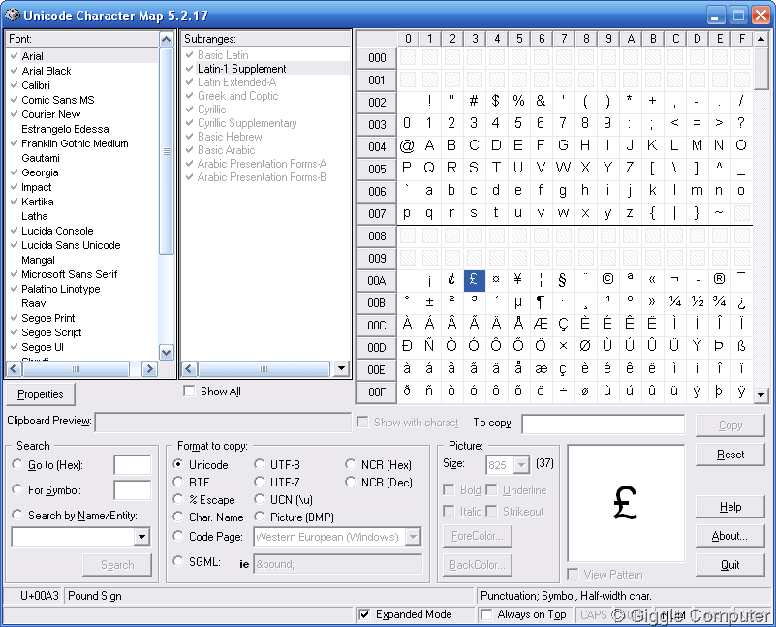The image size is (776, 627).
Task: Uncheck the Expanded Mode checkbox
Action: coord(364,614)
